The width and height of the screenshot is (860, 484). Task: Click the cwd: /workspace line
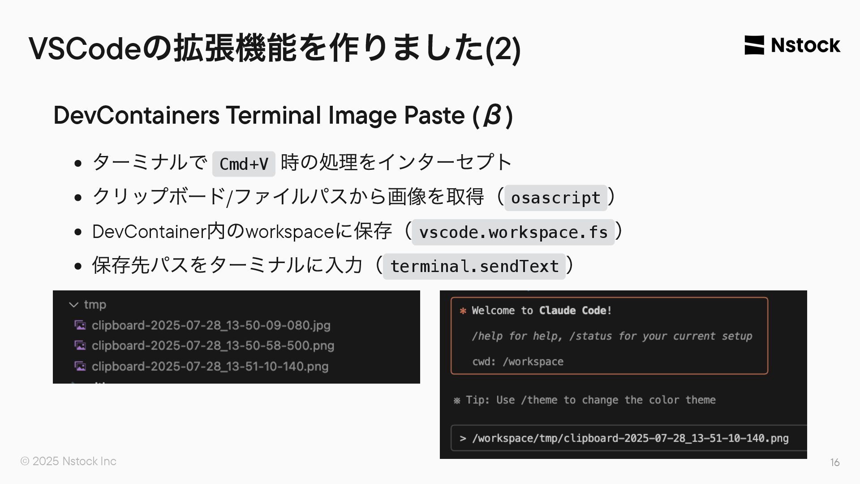518,362
